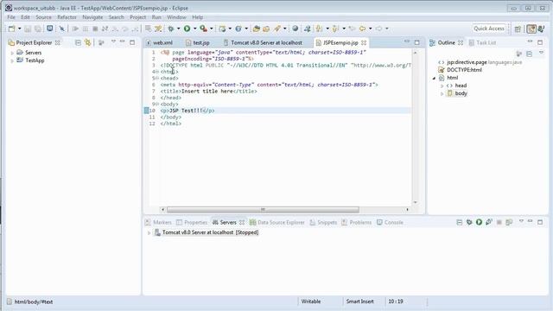Switch to the Task List tab

pos(482,42)
